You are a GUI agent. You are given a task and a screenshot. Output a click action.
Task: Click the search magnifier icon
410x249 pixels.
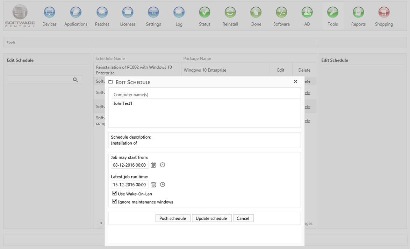click(75, 80)
